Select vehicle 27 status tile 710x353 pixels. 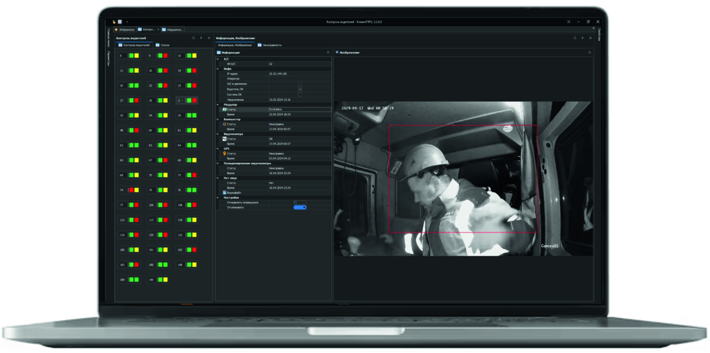tap(129, 101)
